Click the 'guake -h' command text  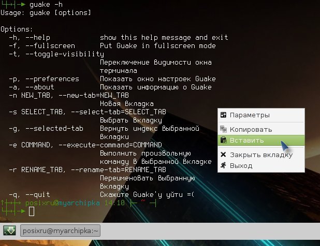click(x=46, y=5)
